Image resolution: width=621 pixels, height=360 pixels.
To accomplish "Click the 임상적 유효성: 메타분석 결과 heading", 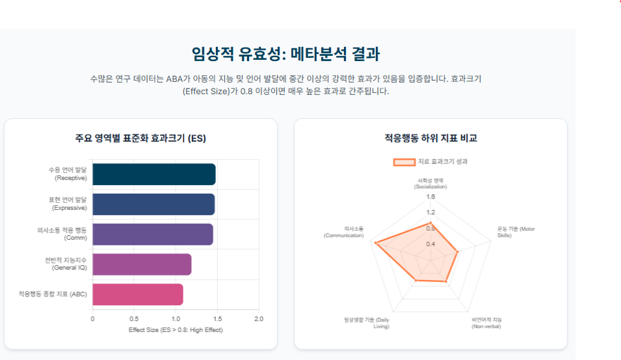I will click(285, 54).
